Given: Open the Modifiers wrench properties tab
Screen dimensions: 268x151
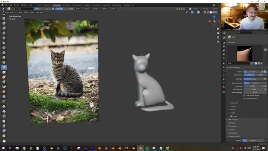Looking at the screenshot, I should pos(224,67).
